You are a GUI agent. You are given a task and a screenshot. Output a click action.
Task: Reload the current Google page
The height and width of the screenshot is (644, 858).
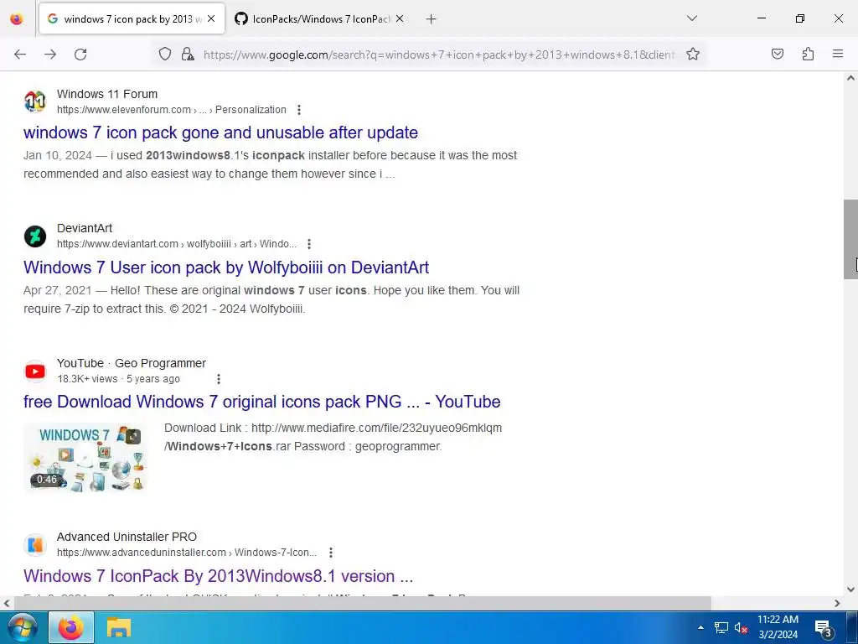coord(80,55)
